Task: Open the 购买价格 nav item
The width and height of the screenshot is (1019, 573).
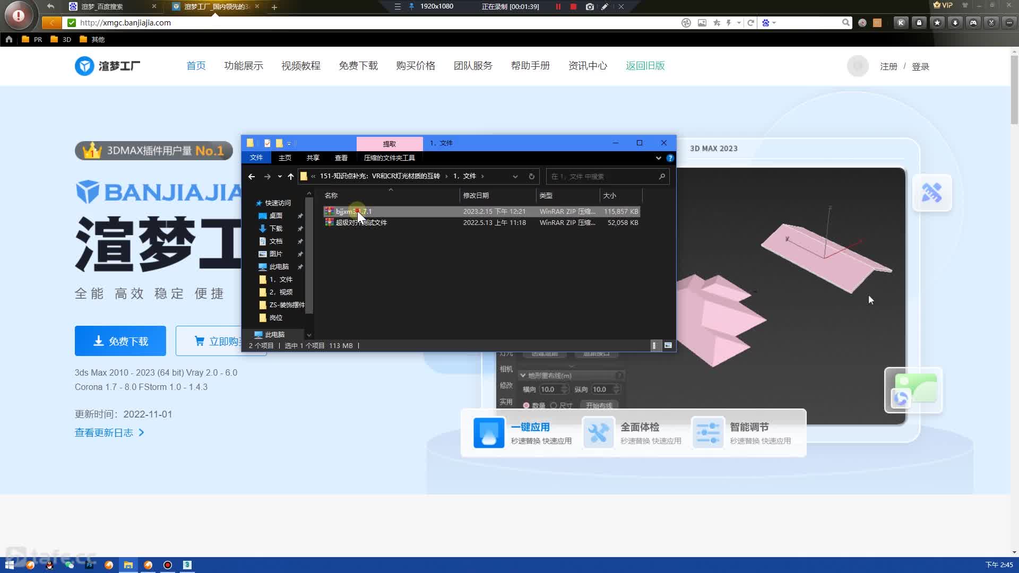Action: click(x=416, y=66)
